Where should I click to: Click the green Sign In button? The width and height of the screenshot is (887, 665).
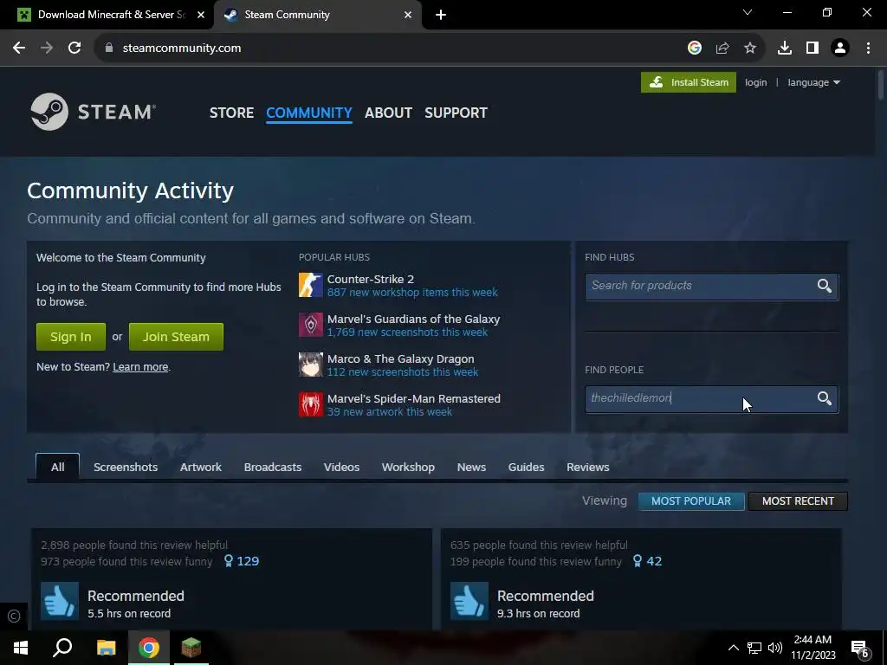[71, 337]
